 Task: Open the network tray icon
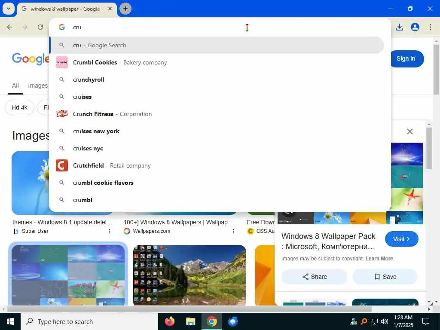coord(374,321)
